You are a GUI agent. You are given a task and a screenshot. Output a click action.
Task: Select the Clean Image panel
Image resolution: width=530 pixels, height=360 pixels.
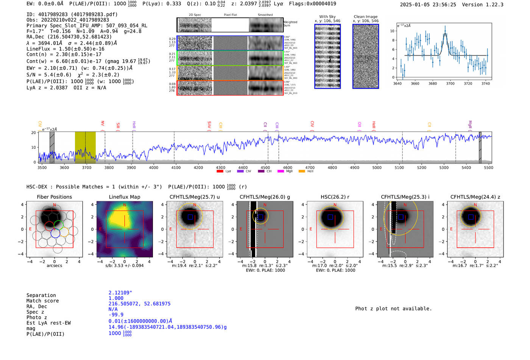click(366, 56)
